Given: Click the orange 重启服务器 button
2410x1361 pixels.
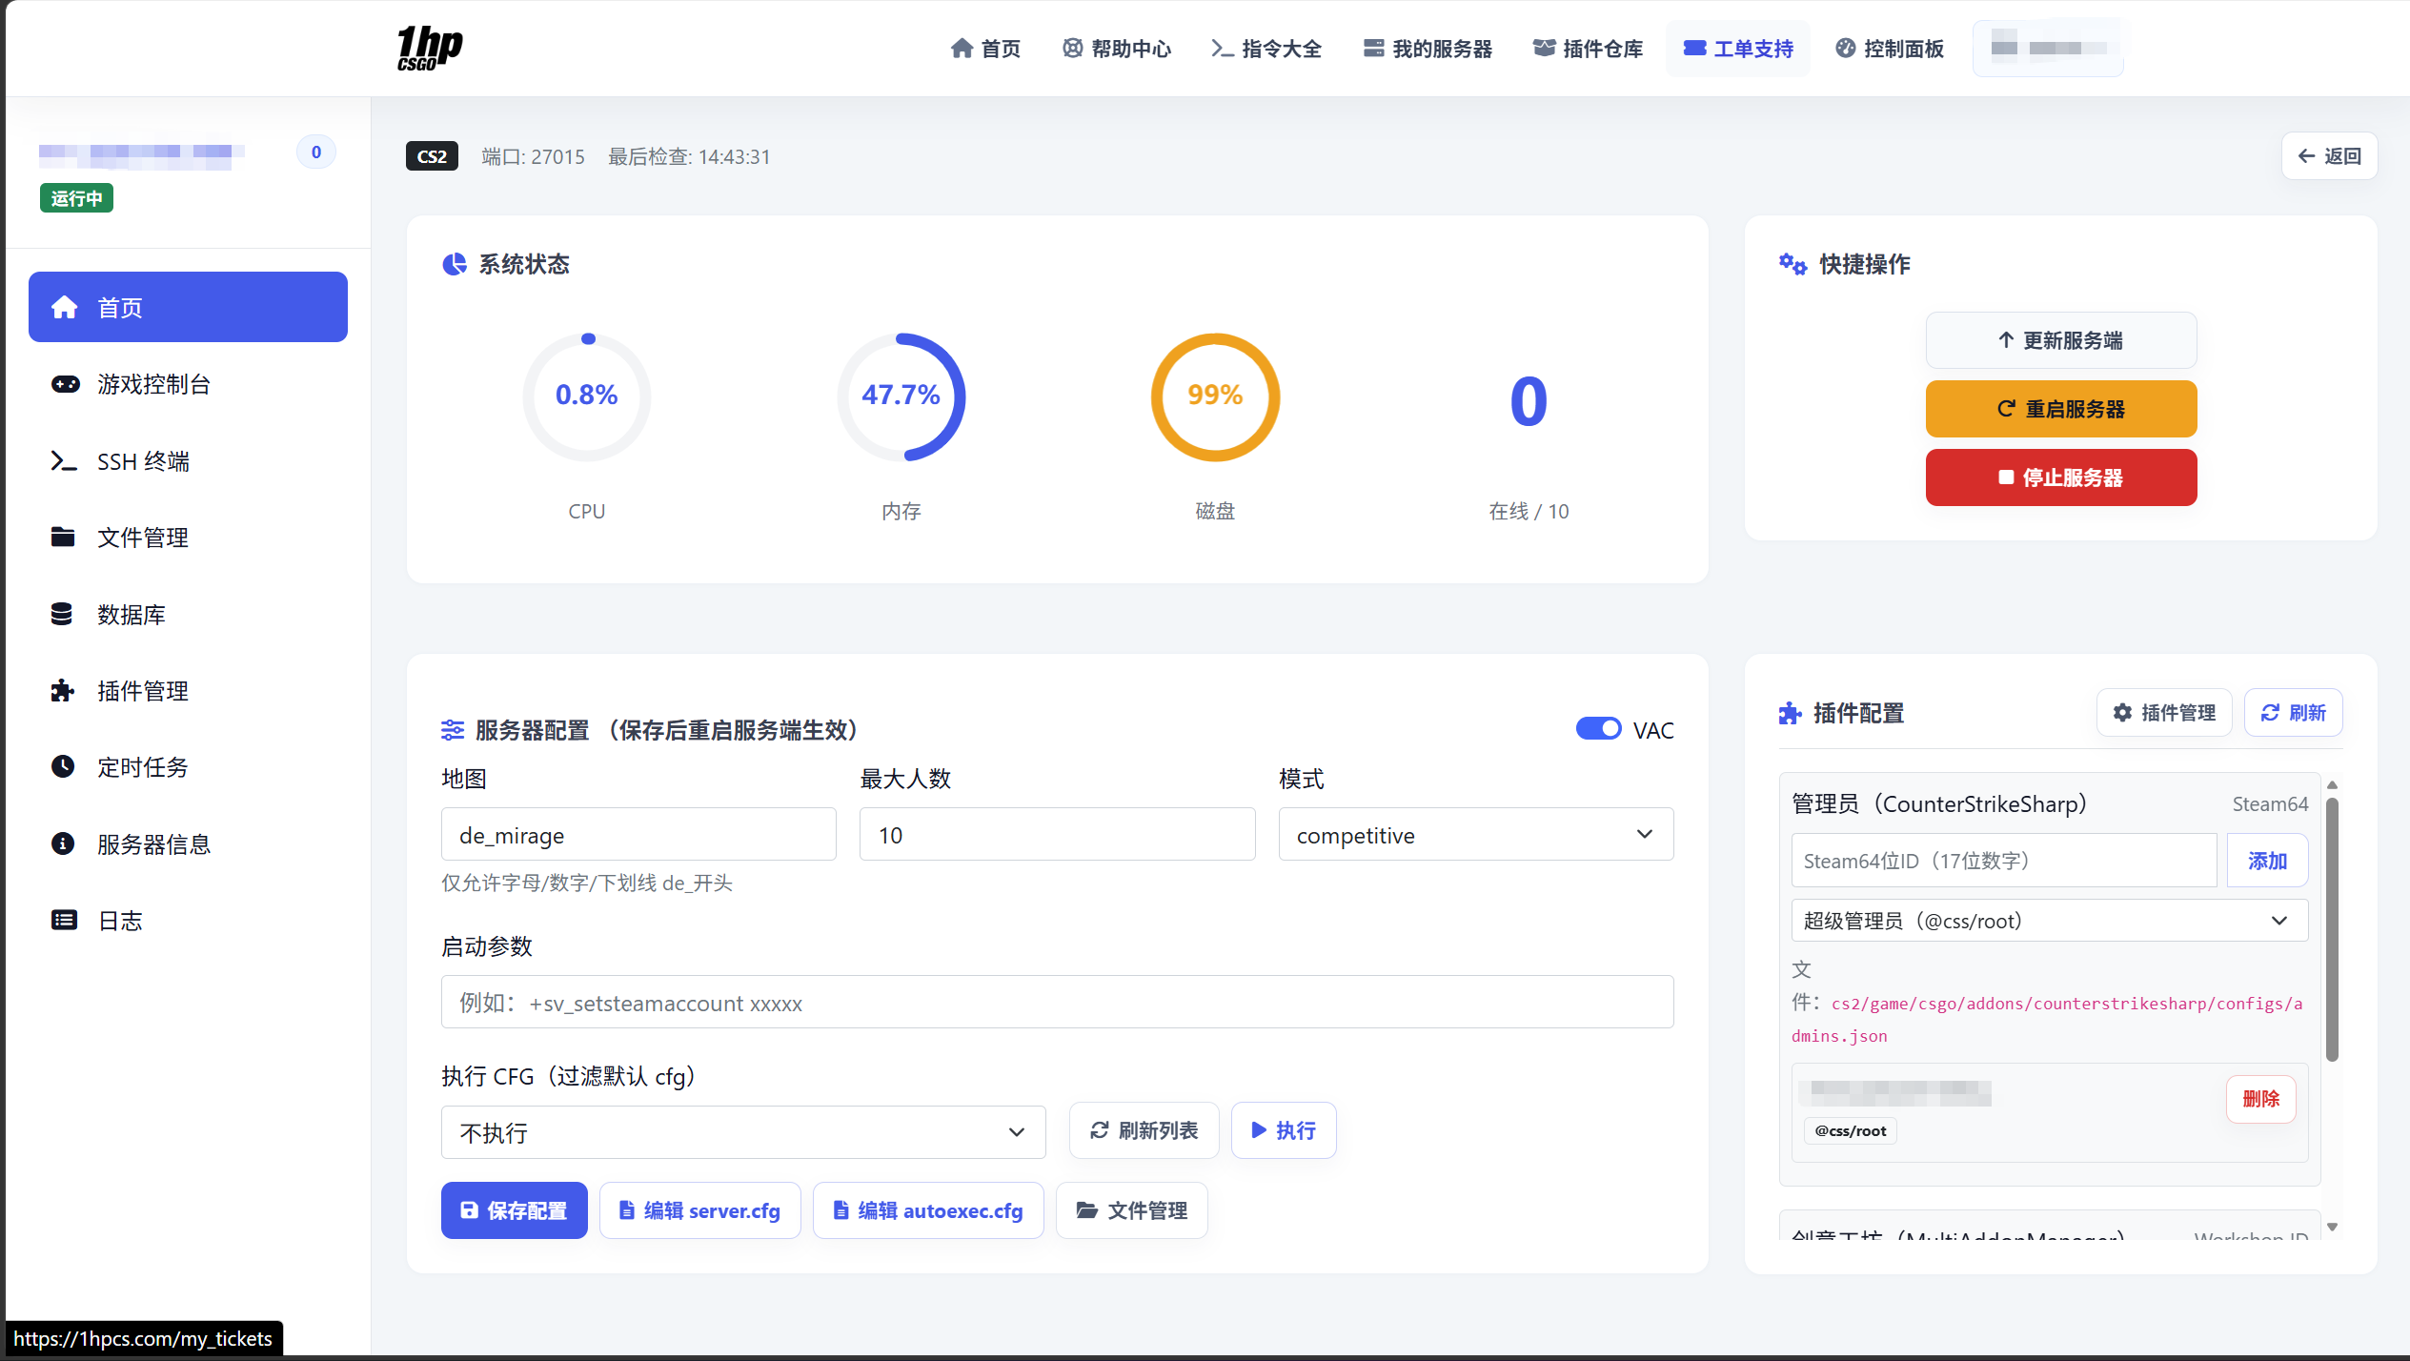Looking at the screenshot, I should 2061,409.
